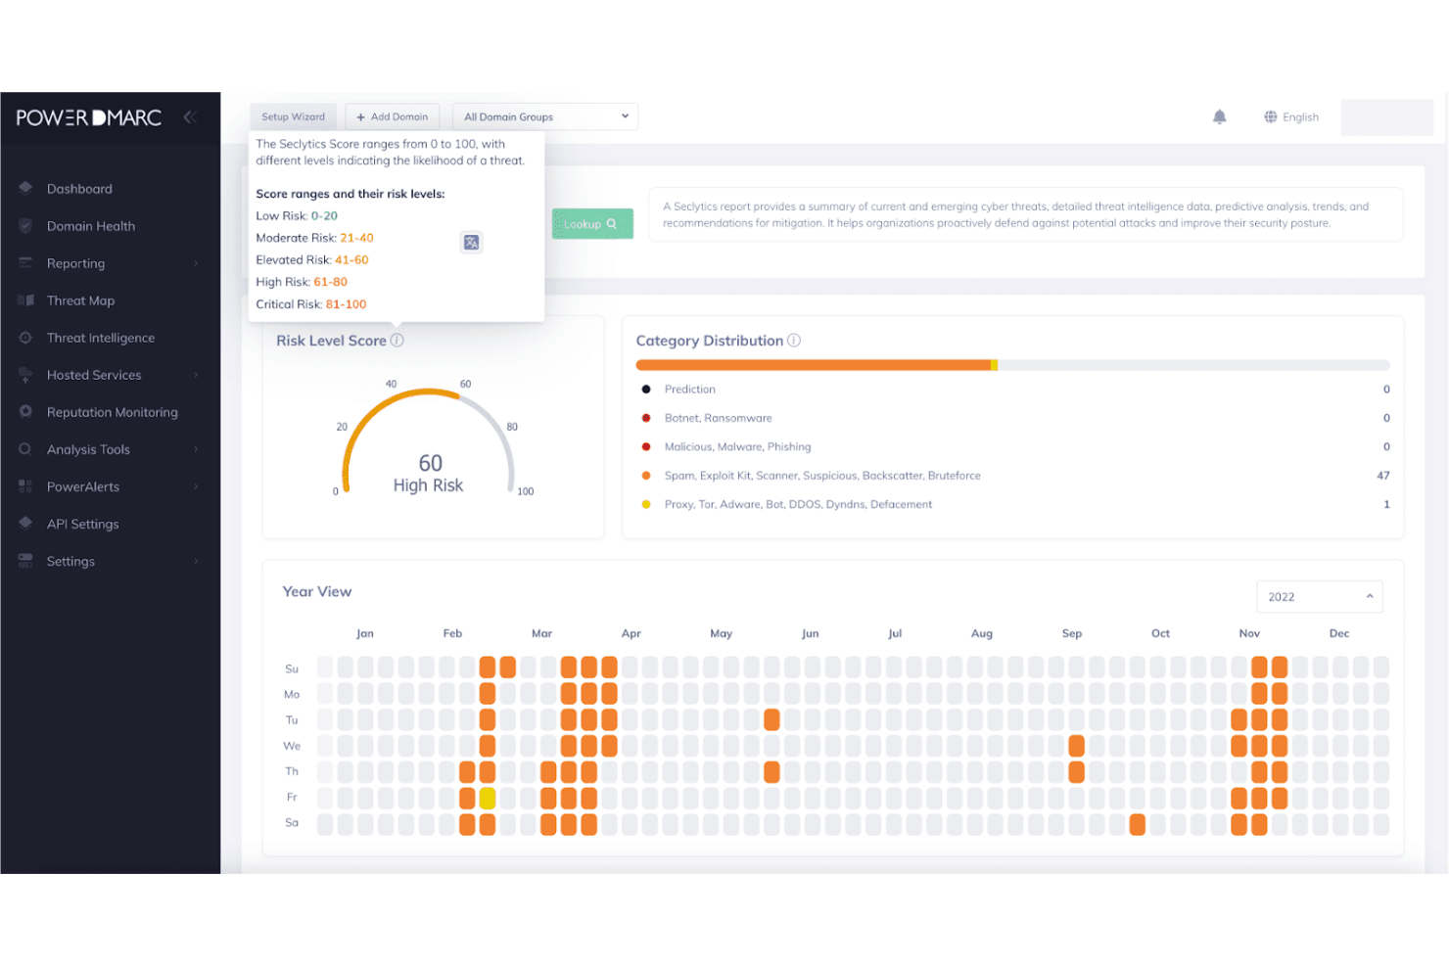
Task: Click the translate icon in the tooltip
Action: (471, 242)
